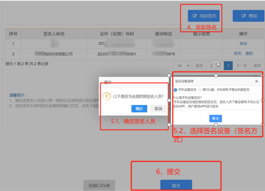Image resolution: width=265 pixels, height=191 pixels.
Task: Select the 手机设备签名 radio option
Action: pos(175,90)
